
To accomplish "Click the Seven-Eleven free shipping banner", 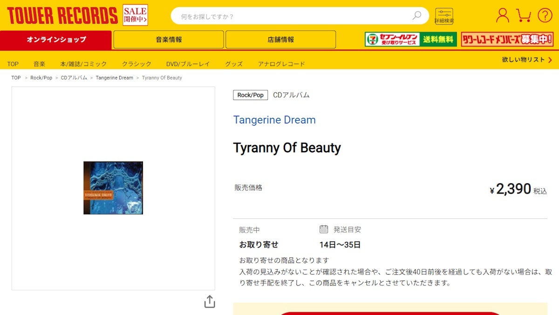I will (x=411, y=40).
